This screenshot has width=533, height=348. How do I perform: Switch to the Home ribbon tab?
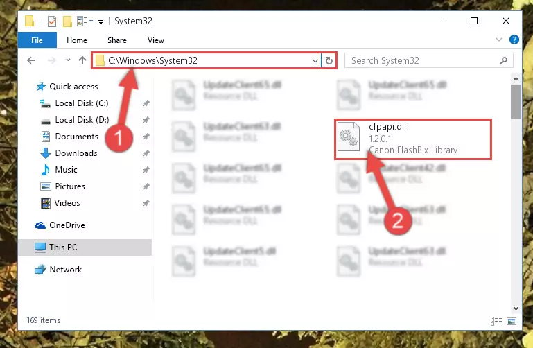coord(77,40)
